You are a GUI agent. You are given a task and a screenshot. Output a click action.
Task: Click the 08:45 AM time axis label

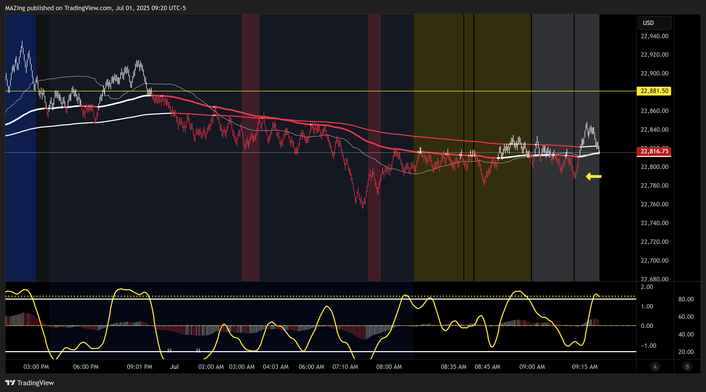487,367
